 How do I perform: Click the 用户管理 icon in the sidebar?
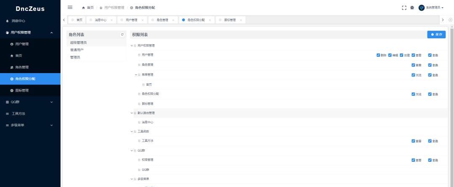point(12,44)
